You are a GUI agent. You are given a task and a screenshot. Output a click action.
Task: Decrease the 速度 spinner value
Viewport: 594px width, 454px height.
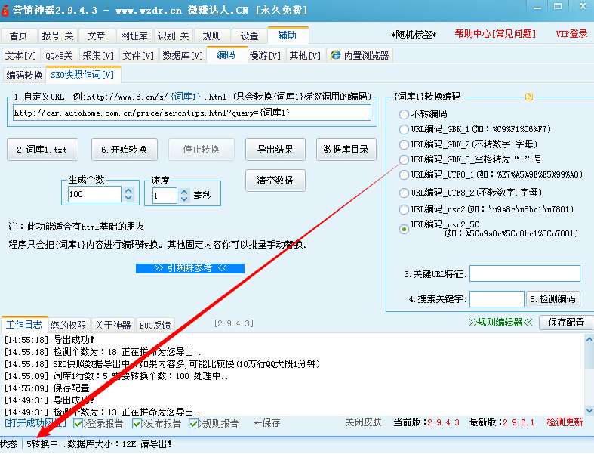click(x=184, y=199)
